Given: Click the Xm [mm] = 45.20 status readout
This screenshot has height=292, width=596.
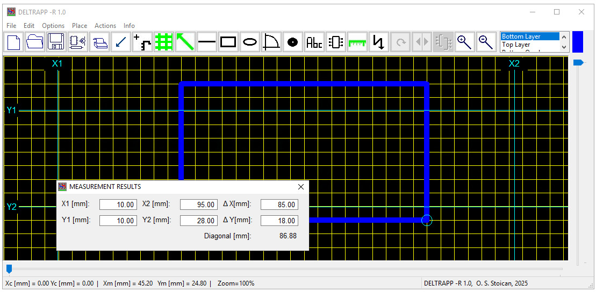Looking at the screenshot, I should (x=128, y=283).
